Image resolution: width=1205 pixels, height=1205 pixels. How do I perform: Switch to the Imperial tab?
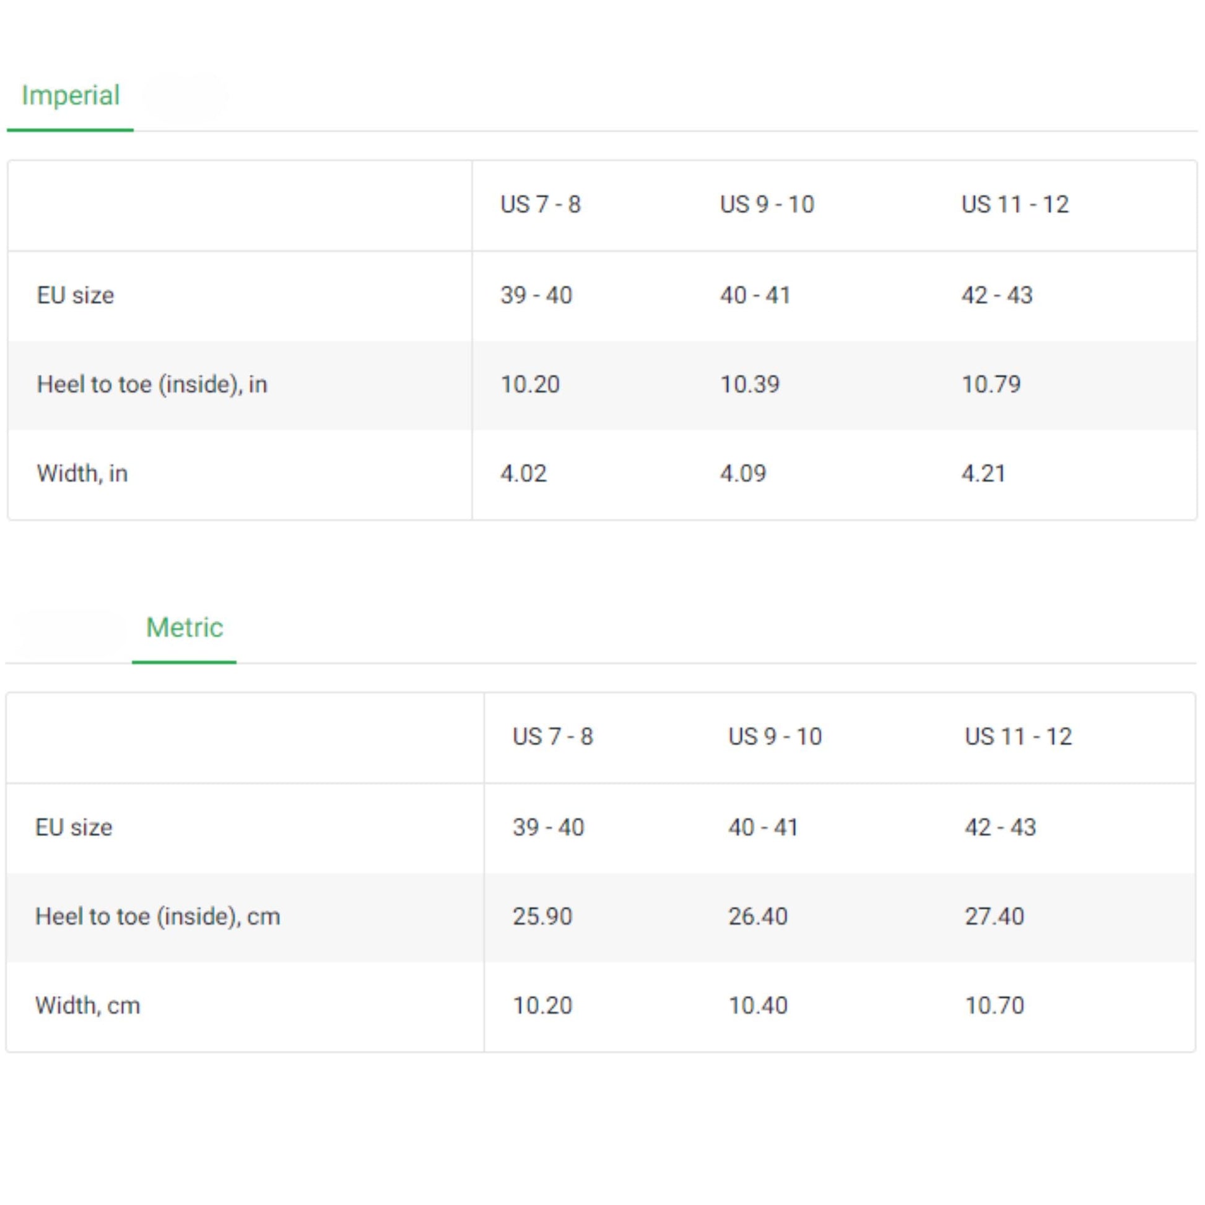[x=71, y=96]
